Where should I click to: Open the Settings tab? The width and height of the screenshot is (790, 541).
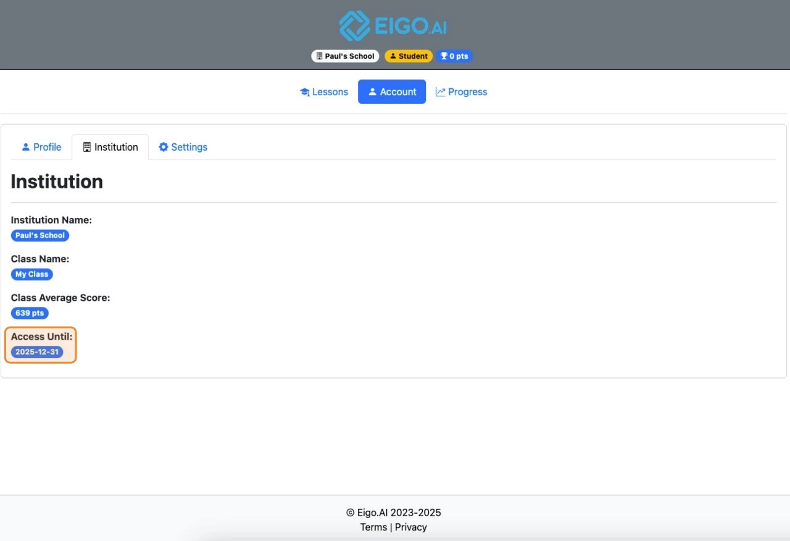click(183, 147)
